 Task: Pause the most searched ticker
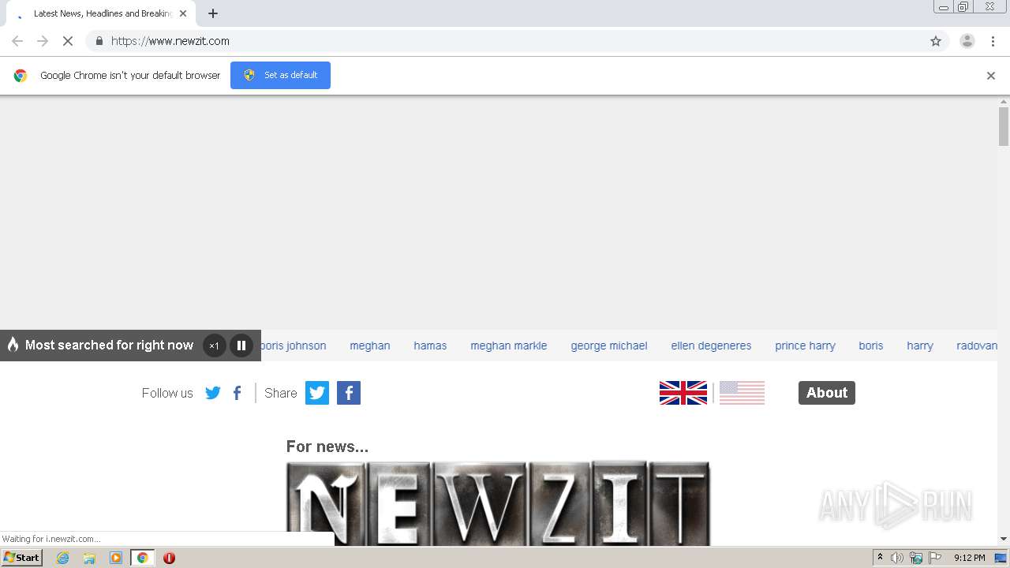[x=241, y=346]
